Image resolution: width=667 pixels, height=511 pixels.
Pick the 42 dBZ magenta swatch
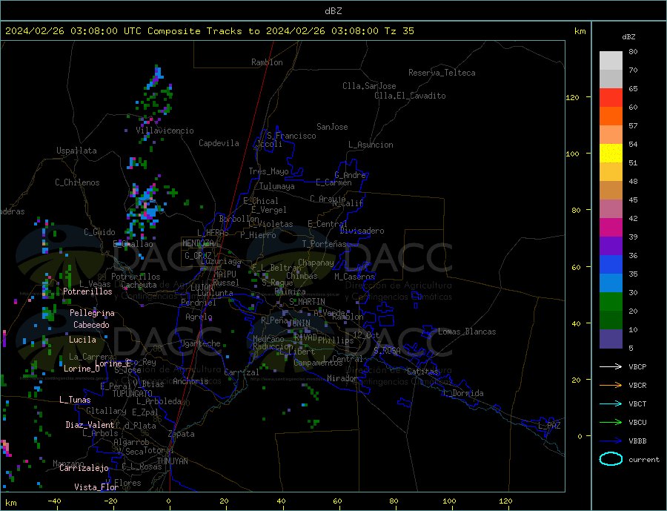[611, 228]
